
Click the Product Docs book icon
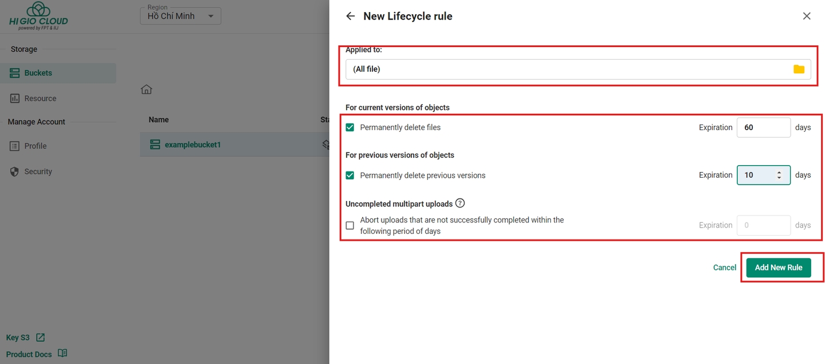(62, 354)
